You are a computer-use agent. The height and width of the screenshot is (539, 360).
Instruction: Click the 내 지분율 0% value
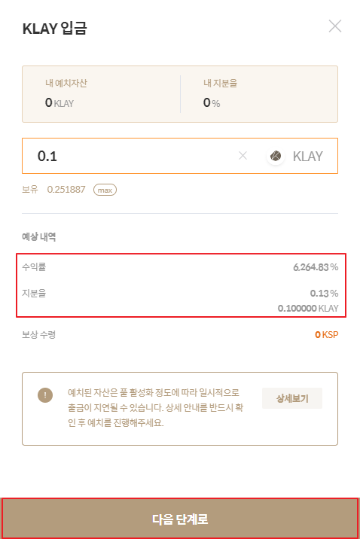pyautogui.click(x=212, y=103)
